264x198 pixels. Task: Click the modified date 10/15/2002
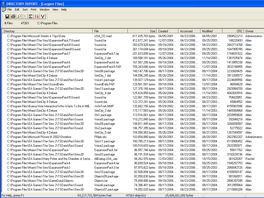[211, 159]
